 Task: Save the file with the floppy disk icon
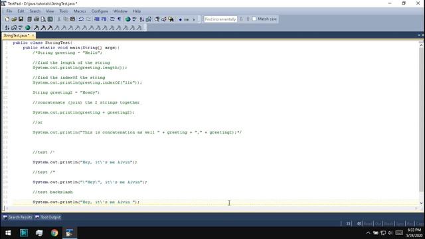pos(21,19)
